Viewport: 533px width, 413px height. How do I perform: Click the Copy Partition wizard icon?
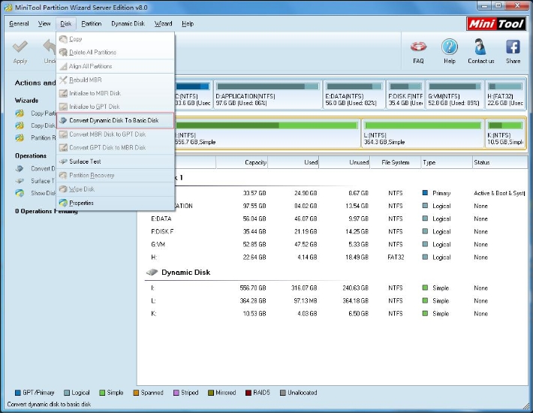(20, 113)
